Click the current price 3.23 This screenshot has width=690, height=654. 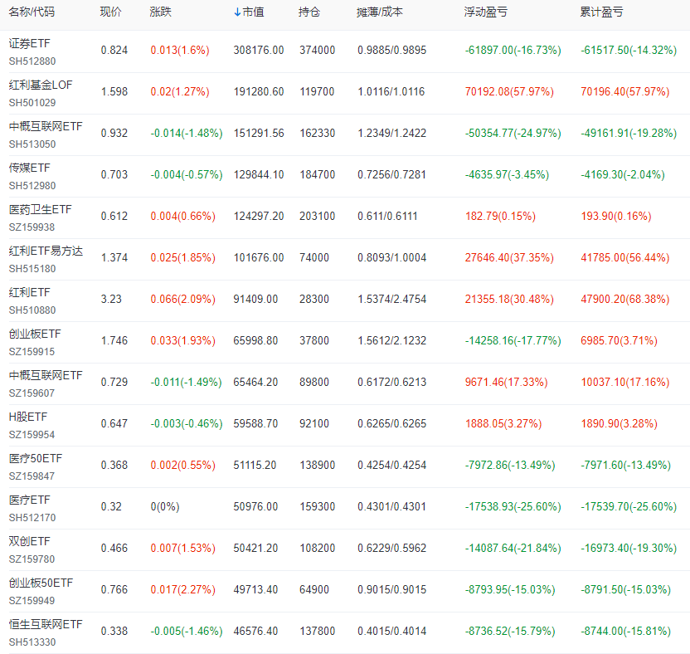coord(111,299)
